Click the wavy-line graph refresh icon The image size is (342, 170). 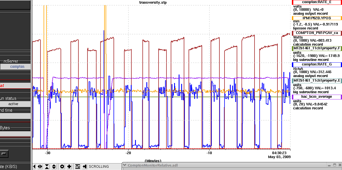pyautogui.click(x=78, y=167)
